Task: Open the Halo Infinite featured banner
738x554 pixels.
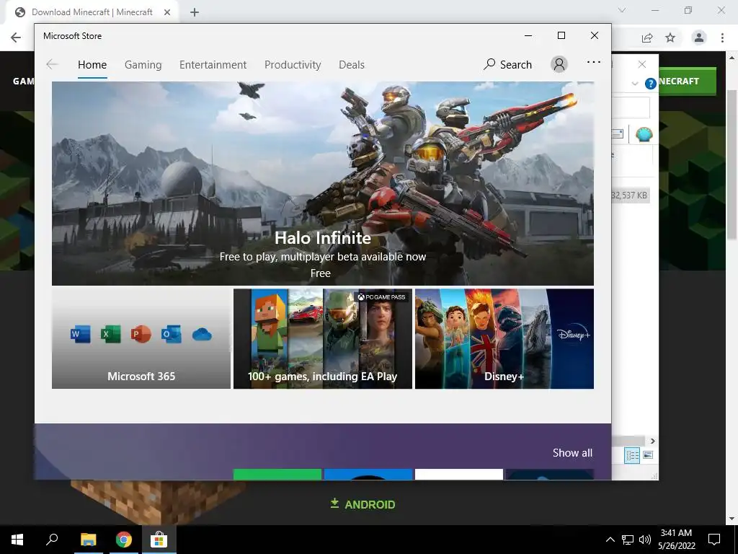Action: 322,183
